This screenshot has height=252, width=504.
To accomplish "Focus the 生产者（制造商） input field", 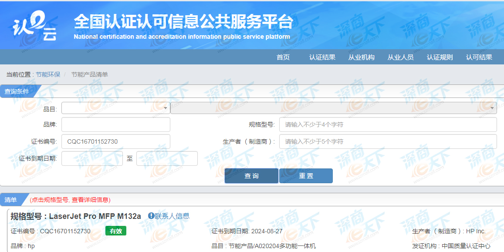I will (388, 141).
